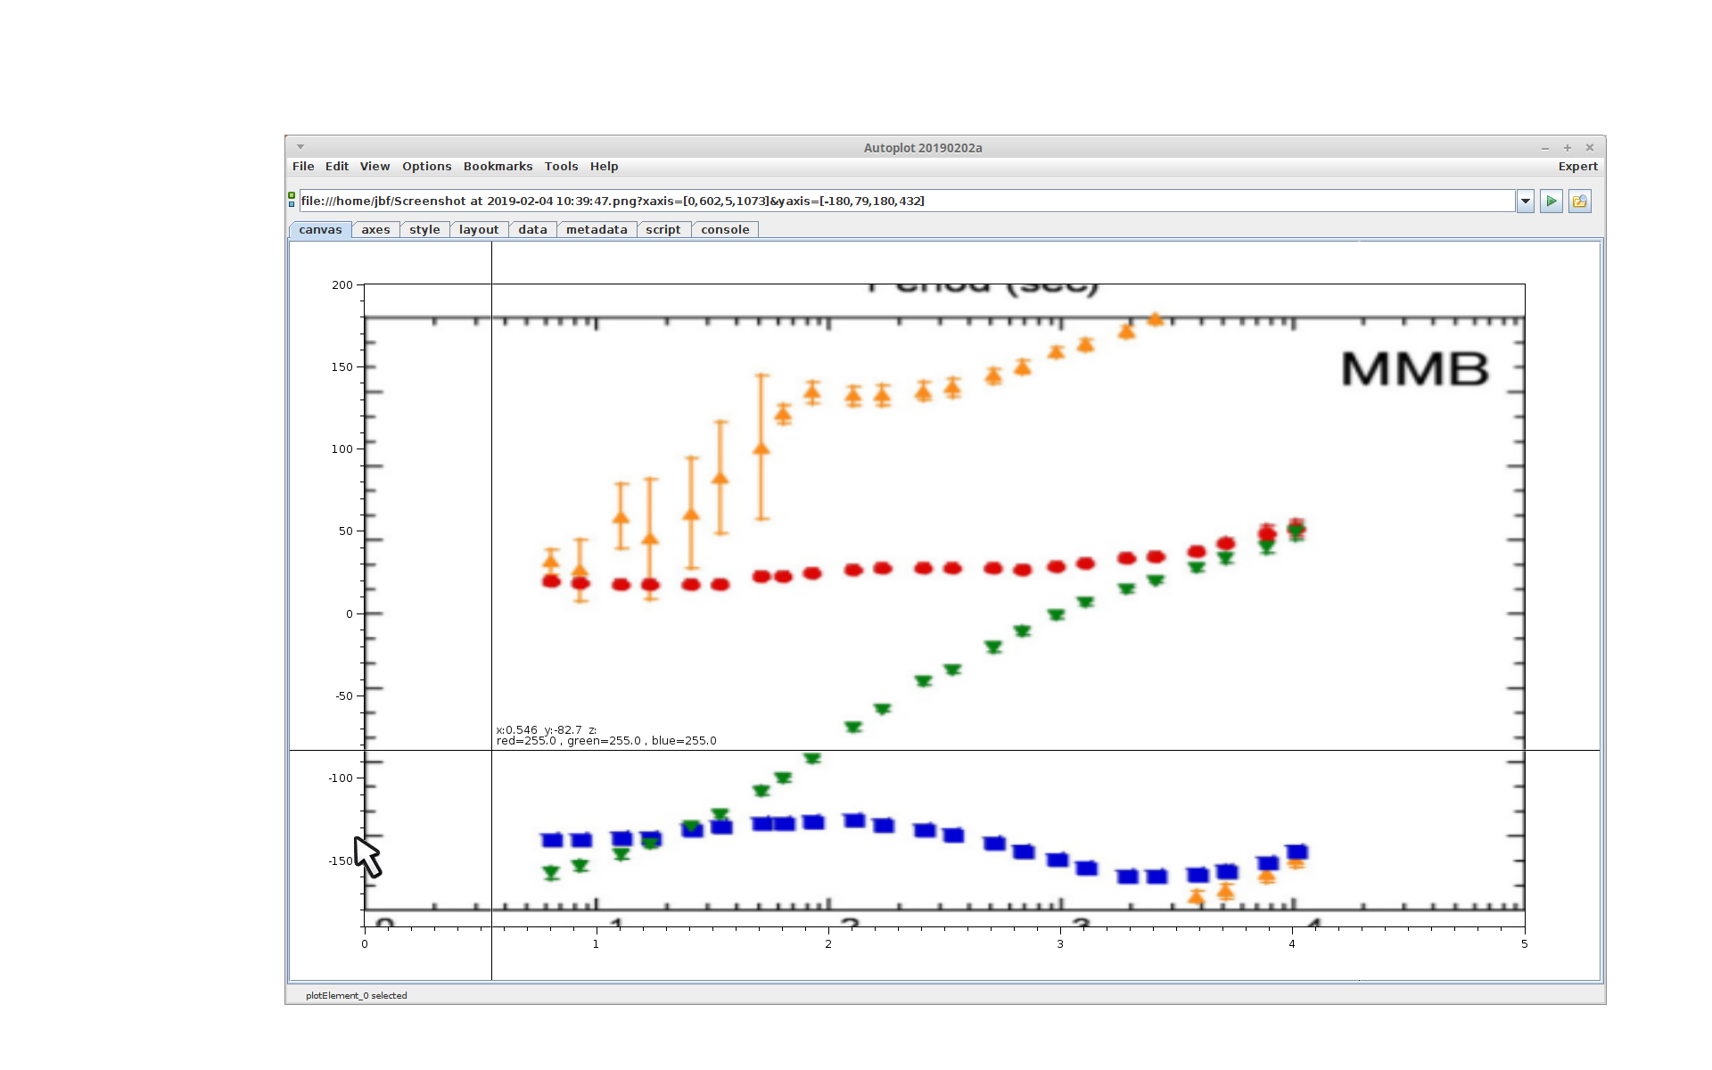Click the data source status indicator icon
This screenshot has height=1070, width=1712.
[x=292, y=200]
